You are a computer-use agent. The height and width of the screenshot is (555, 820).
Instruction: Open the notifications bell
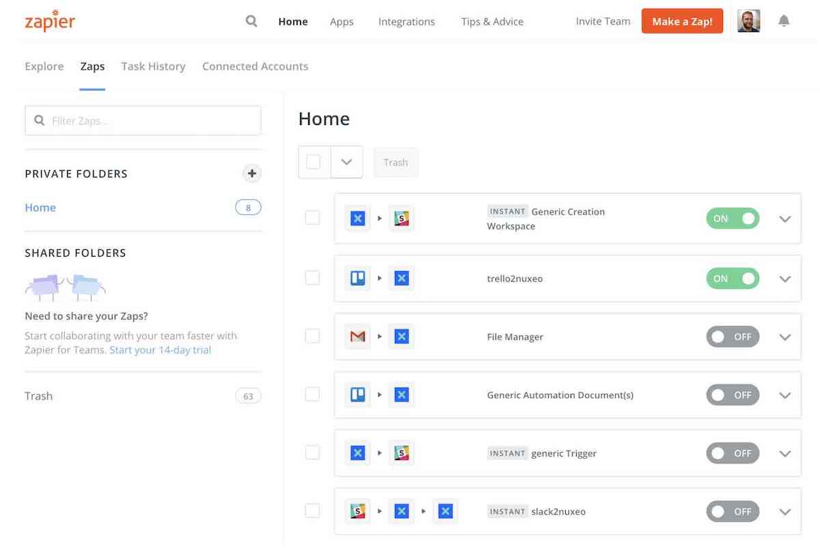(784, 21)
